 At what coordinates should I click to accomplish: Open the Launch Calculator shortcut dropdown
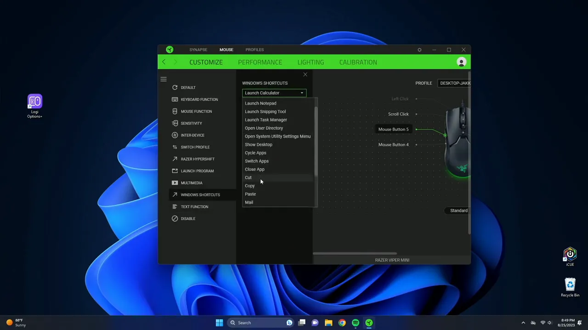point(274,93)
